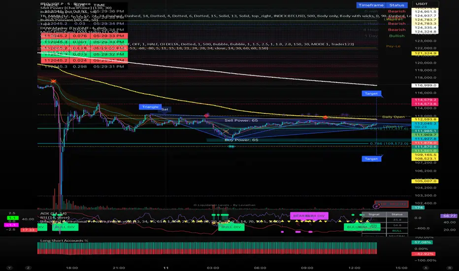Click the Y circle icon in bottom corner
Screen dimensions: 459x271
click(9, 268)
